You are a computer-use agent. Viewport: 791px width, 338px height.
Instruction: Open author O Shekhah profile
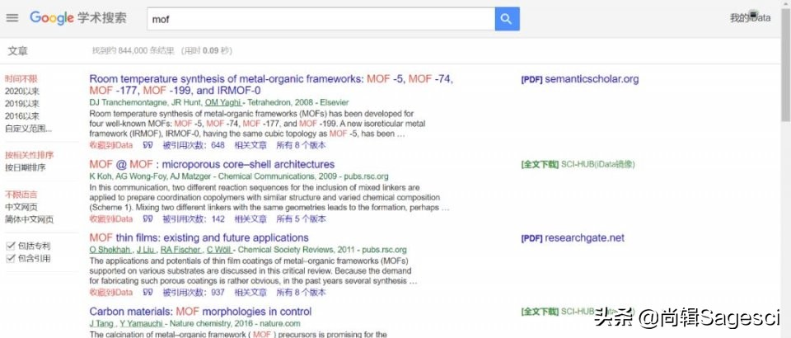[x=110, y=250]
